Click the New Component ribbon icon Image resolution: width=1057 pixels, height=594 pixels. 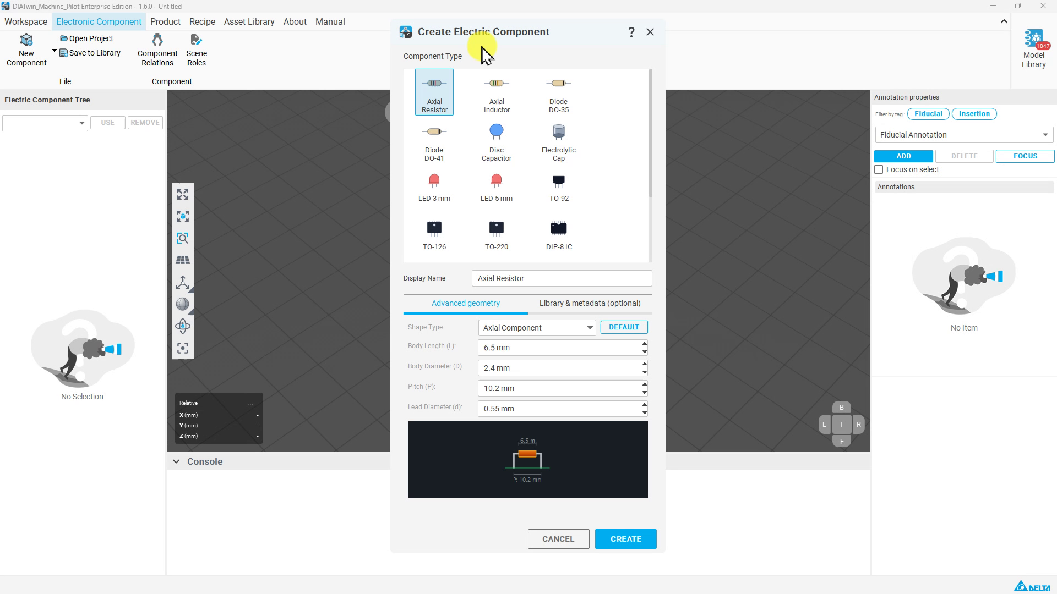point(26,50)
